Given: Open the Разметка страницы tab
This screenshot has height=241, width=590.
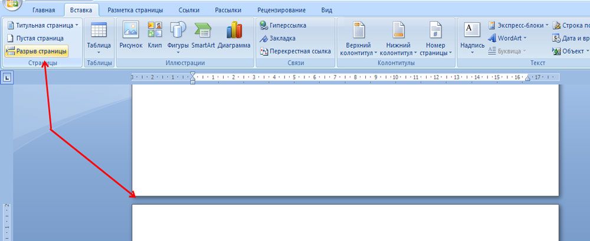Looking at the screenshot, I should (x=132, y=10).
